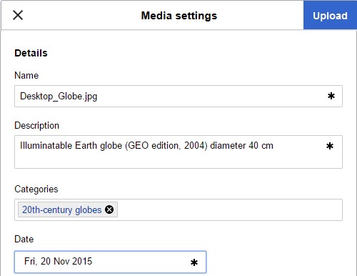This screenshot has height=276, width=357.
Task: Remove the 20th-century globes category
Action: coord(109,210)
